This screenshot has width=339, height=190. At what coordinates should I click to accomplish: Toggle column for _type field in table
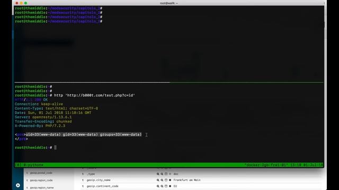pyautogui.click(x=166, y=174)
